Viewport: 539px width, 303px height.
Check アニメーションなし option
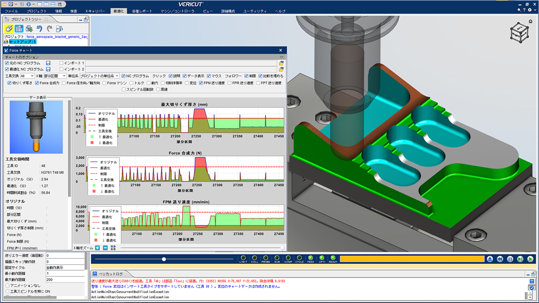(7, 285)
